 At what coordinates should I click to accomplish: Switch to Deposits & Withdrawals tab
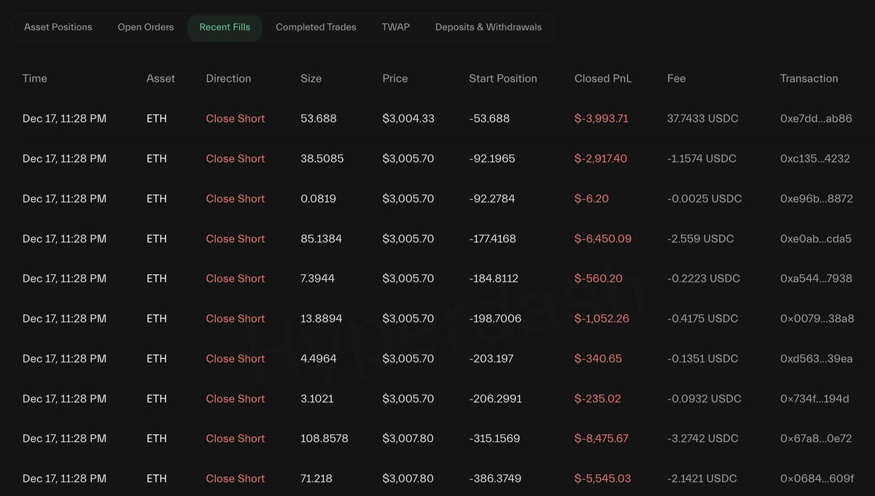pos(488,27)
